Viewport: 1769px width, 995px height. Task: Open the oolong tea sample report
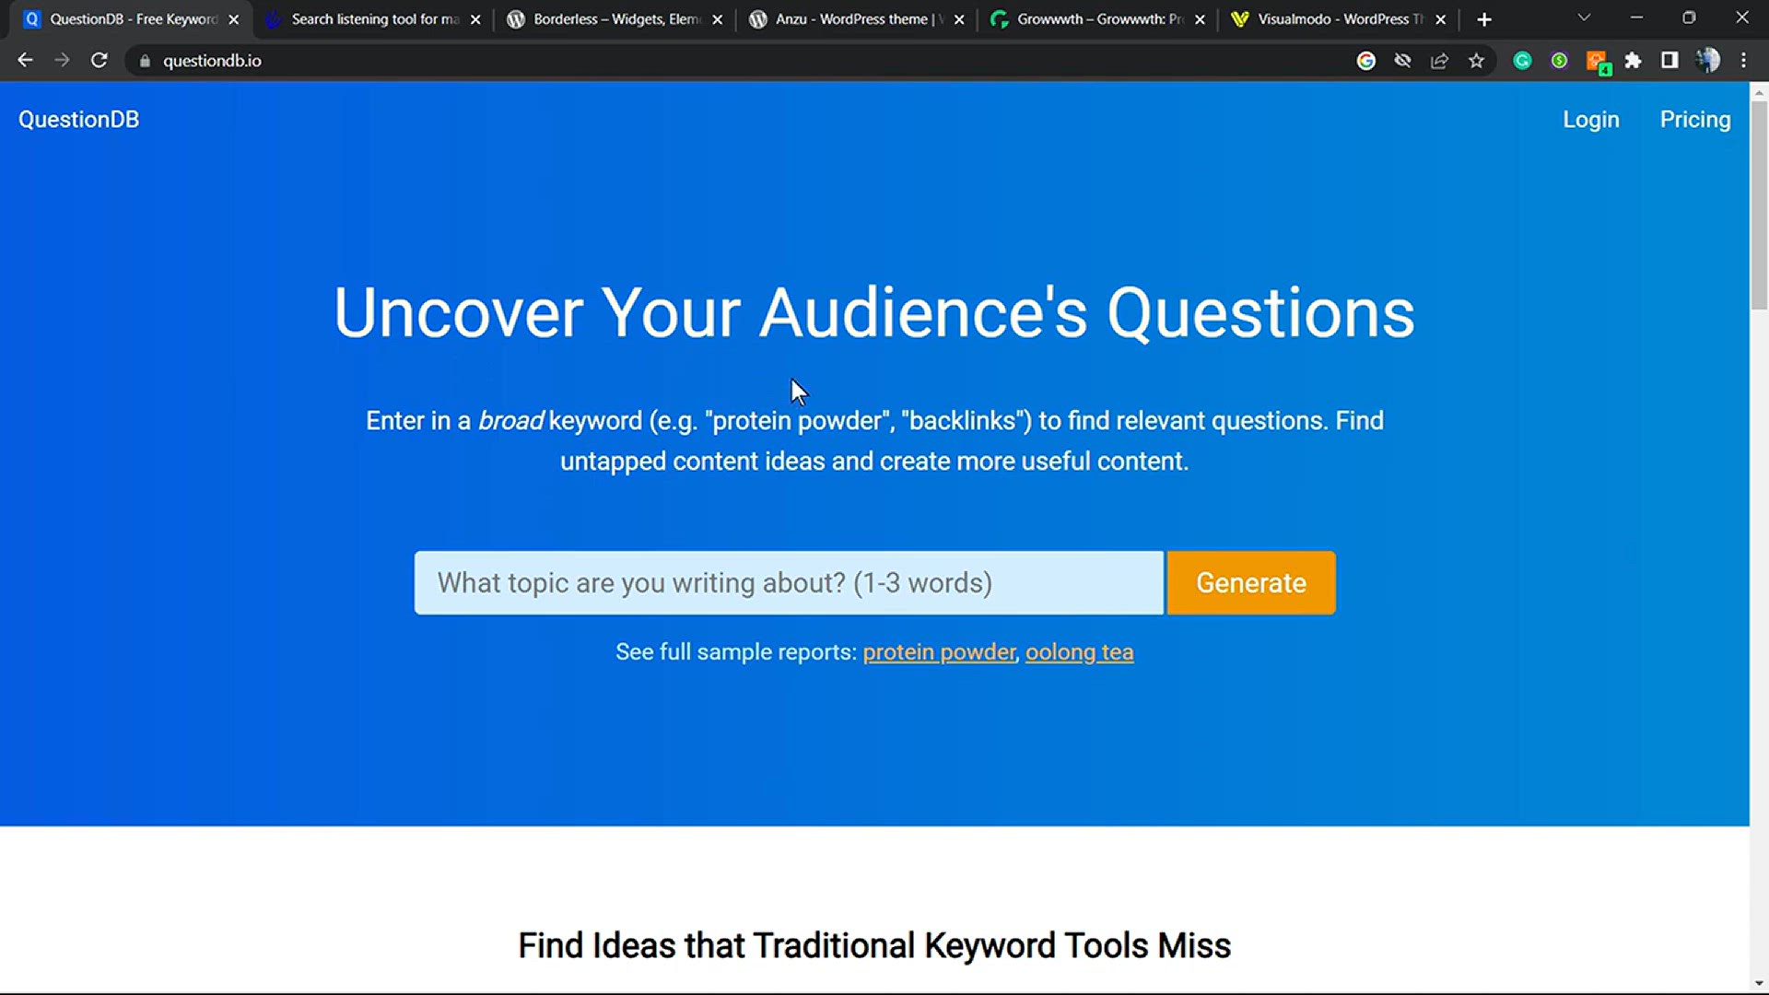tap(1080, 652)
